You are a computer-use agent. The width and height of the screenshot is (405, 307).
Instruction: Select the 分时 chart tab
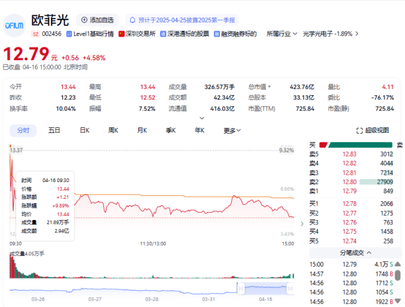tap(23, 131)
